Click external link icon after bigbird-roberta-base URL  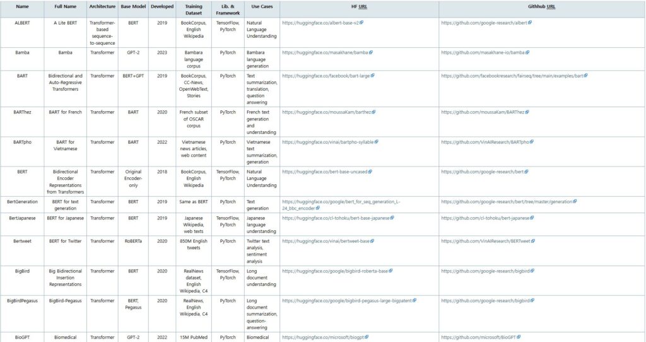click(x=391, y=271)
